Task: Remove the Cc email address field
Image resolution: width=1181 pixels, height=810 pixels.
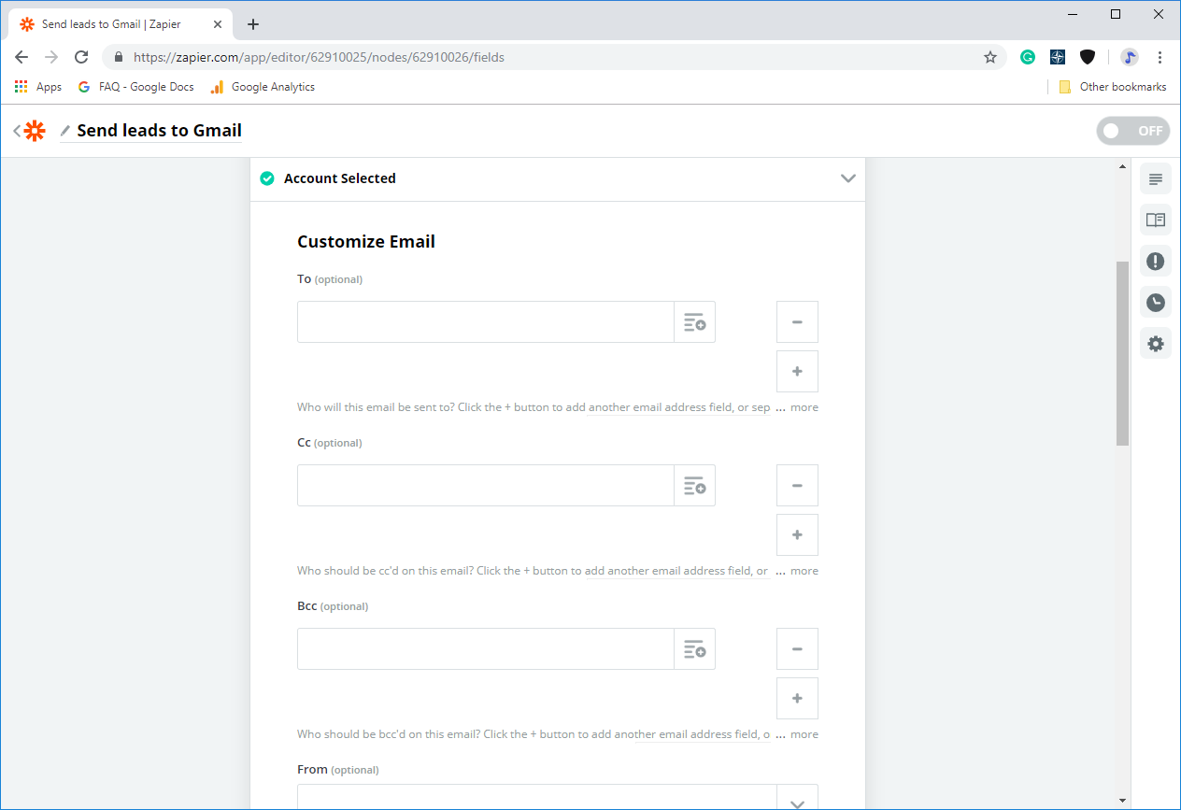Action: [797, 486]
